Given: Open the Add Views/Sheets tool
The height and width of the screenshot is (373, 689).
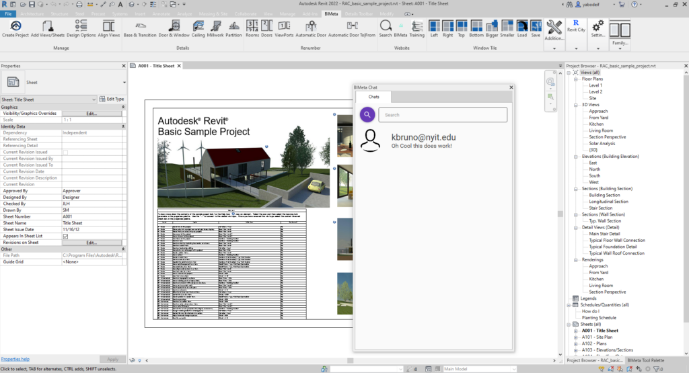Looking at the screenshot, I should point(48,28).
